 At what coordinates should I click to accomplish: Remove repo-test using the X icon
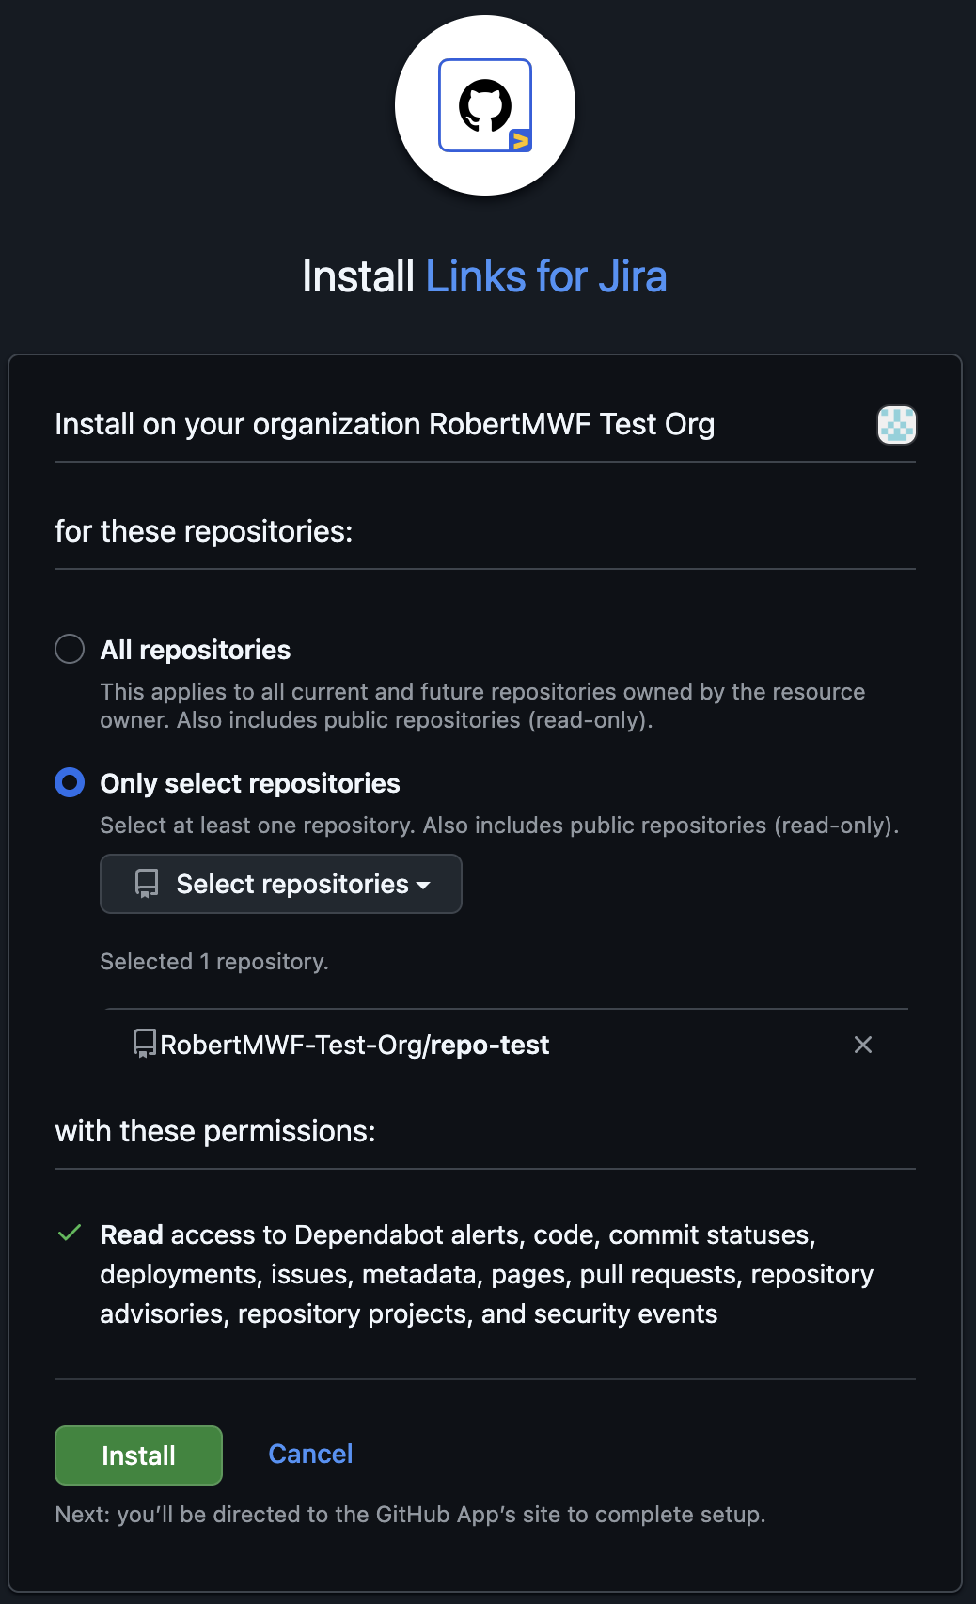pyautogui.click(x=863, y=1045)
